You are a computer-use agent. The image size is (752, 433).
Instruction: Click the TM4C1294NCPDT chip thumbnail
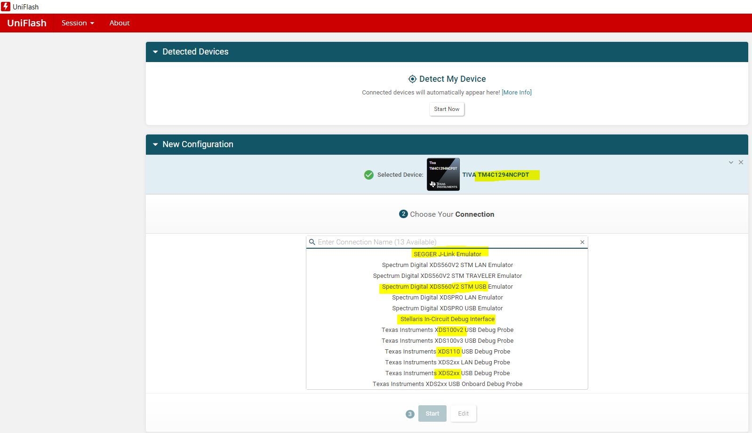pos(443,174)
